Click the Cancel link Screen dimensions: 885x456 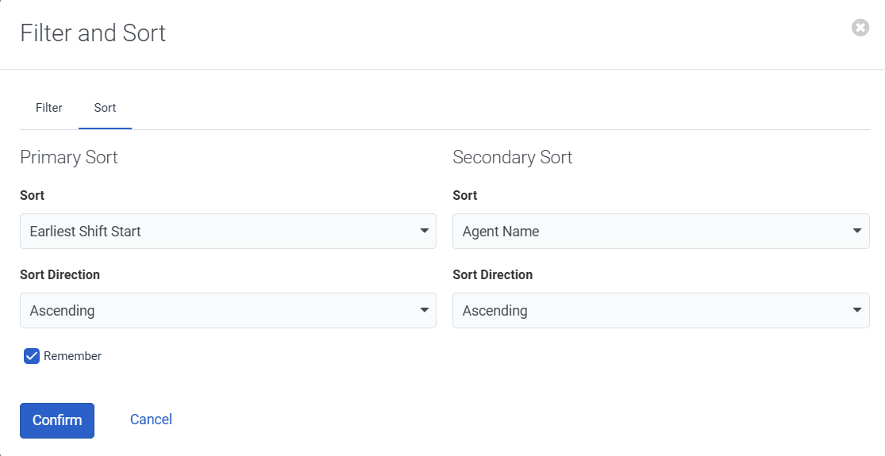click(x=151, y=420)
